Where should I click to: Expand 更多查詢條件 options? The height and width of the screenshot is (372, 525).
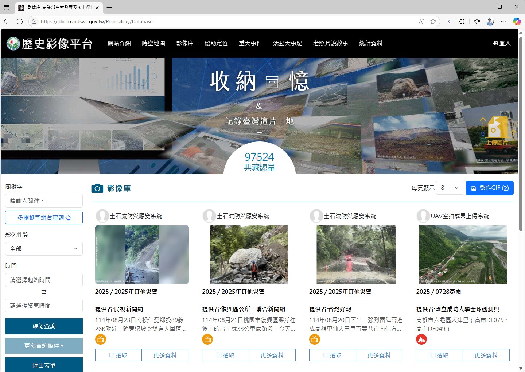(44, 346)
